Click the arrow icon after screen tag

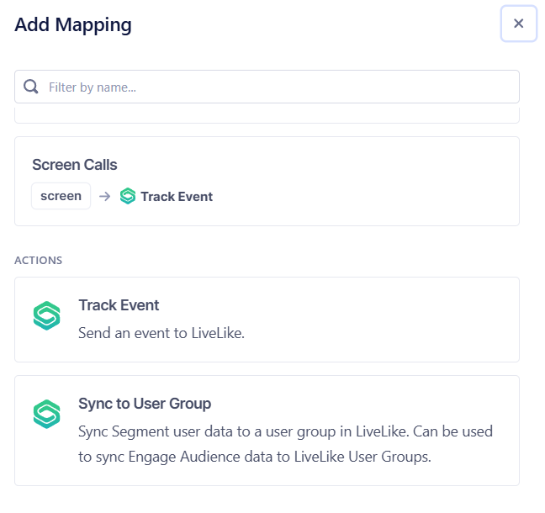[x=104, y=197]
